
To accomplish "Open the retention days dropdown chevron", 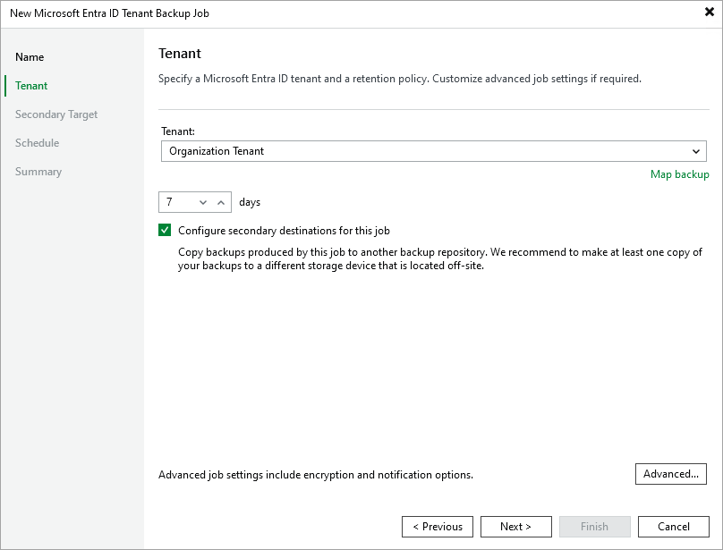I will pyautogui.click(x=204, y=201).
